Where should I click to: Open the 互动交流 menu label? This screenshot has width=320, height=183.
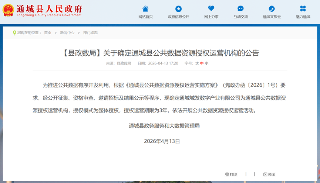coord(240,17)
